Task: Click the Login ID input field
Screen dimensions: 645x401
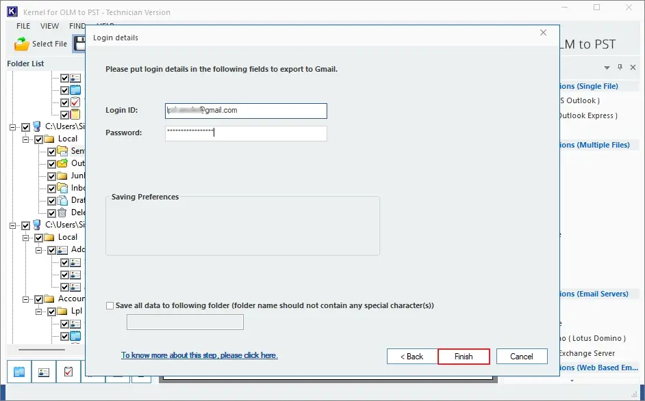Action: point(246,111)
